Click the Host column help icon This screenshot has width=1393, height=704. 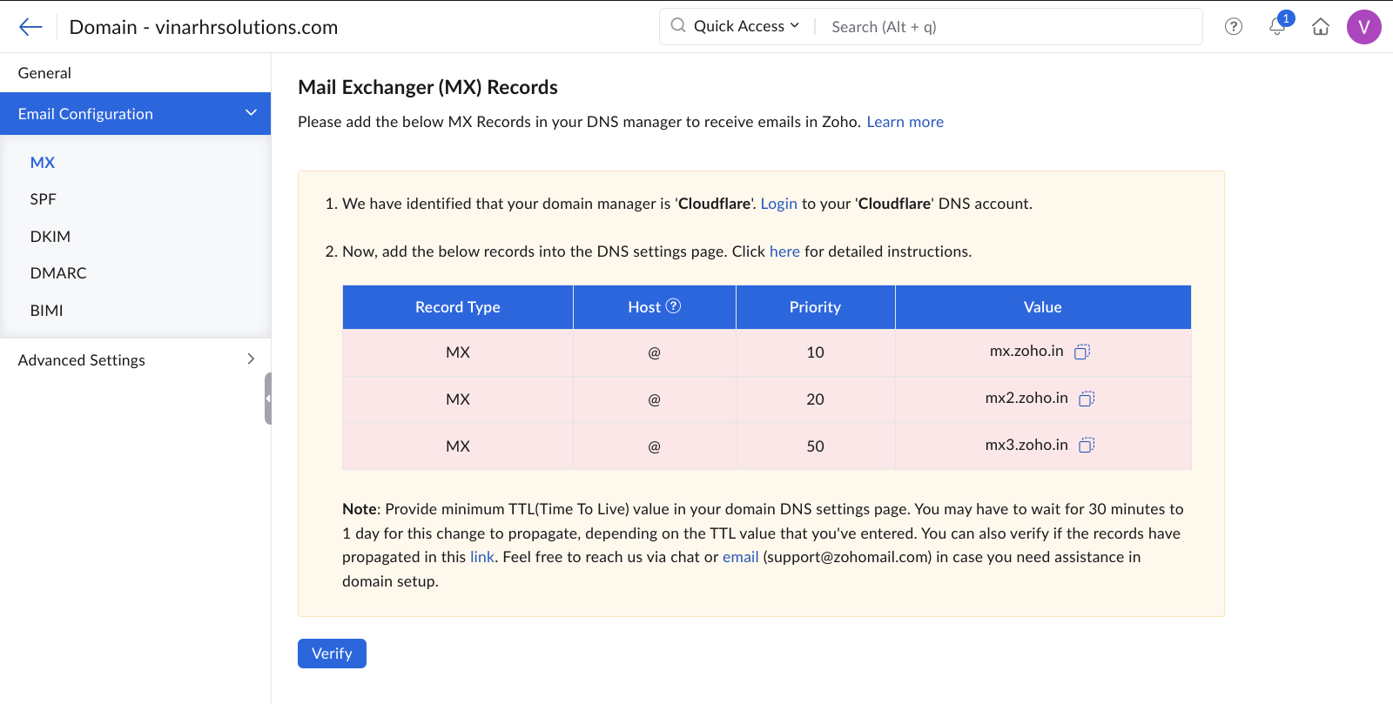673,306
